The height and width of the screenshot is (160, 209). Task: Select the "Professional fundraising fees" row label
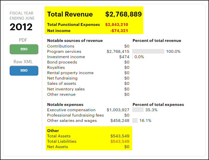pyautogui.click(x=76, y=115)
